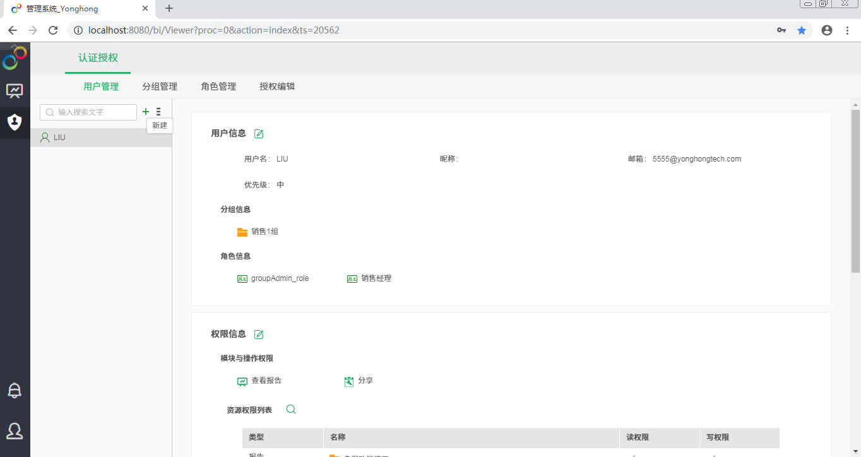The image size is (861, 457).
Task: Open the 授权编辑 tab
Action: pyautogui.click(x=277, y=86)
